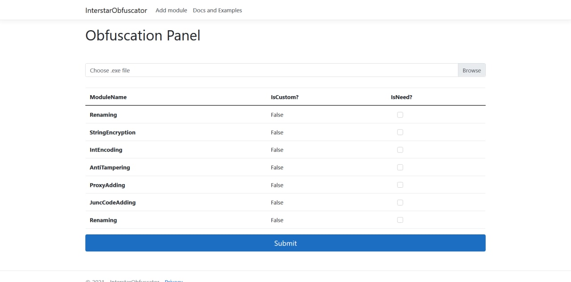Click the IsCustom? column header
The image size is (571, 282).
click(285, 97)
